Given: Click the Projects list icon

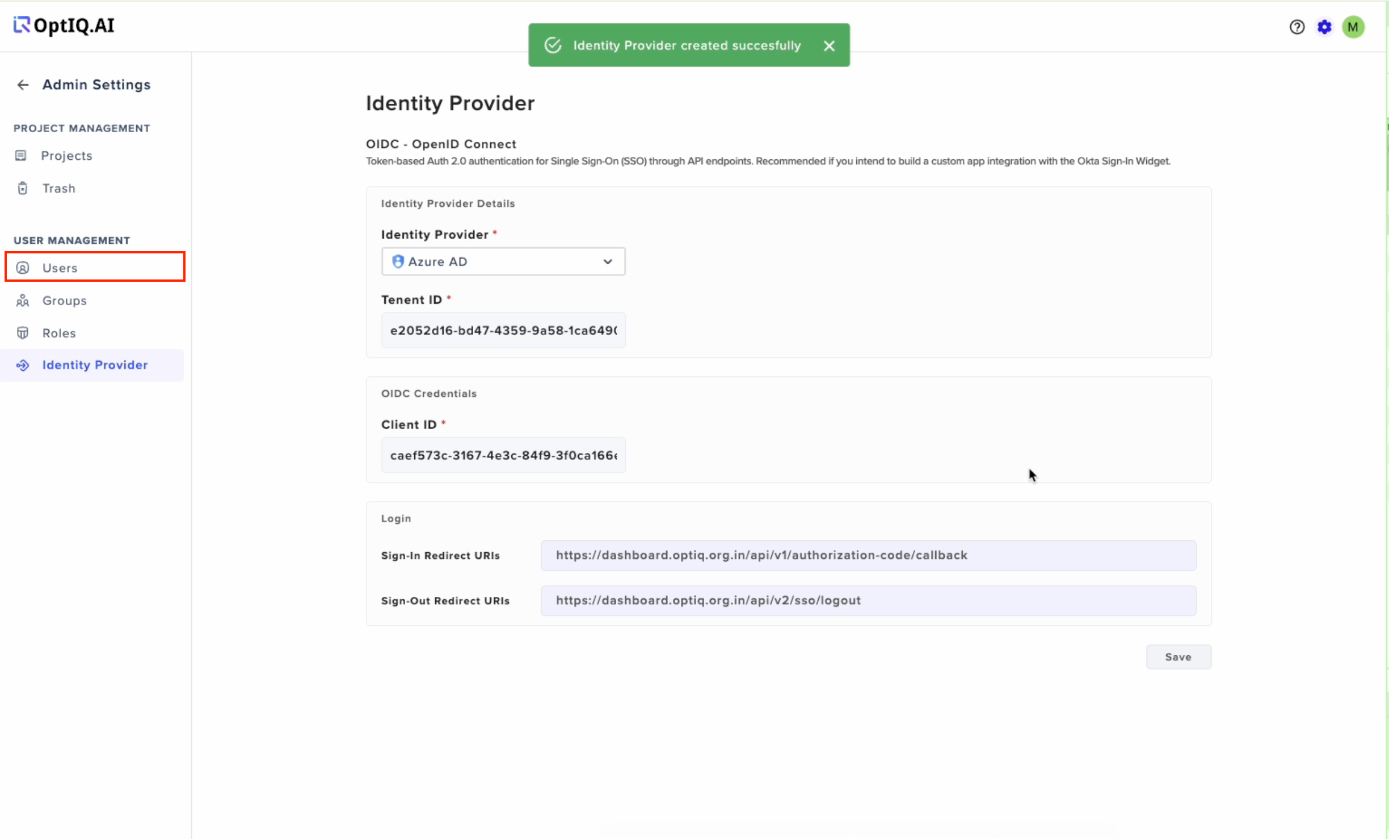Looking at the screenshot, I should pyautogui.click(x=21, y=155).
